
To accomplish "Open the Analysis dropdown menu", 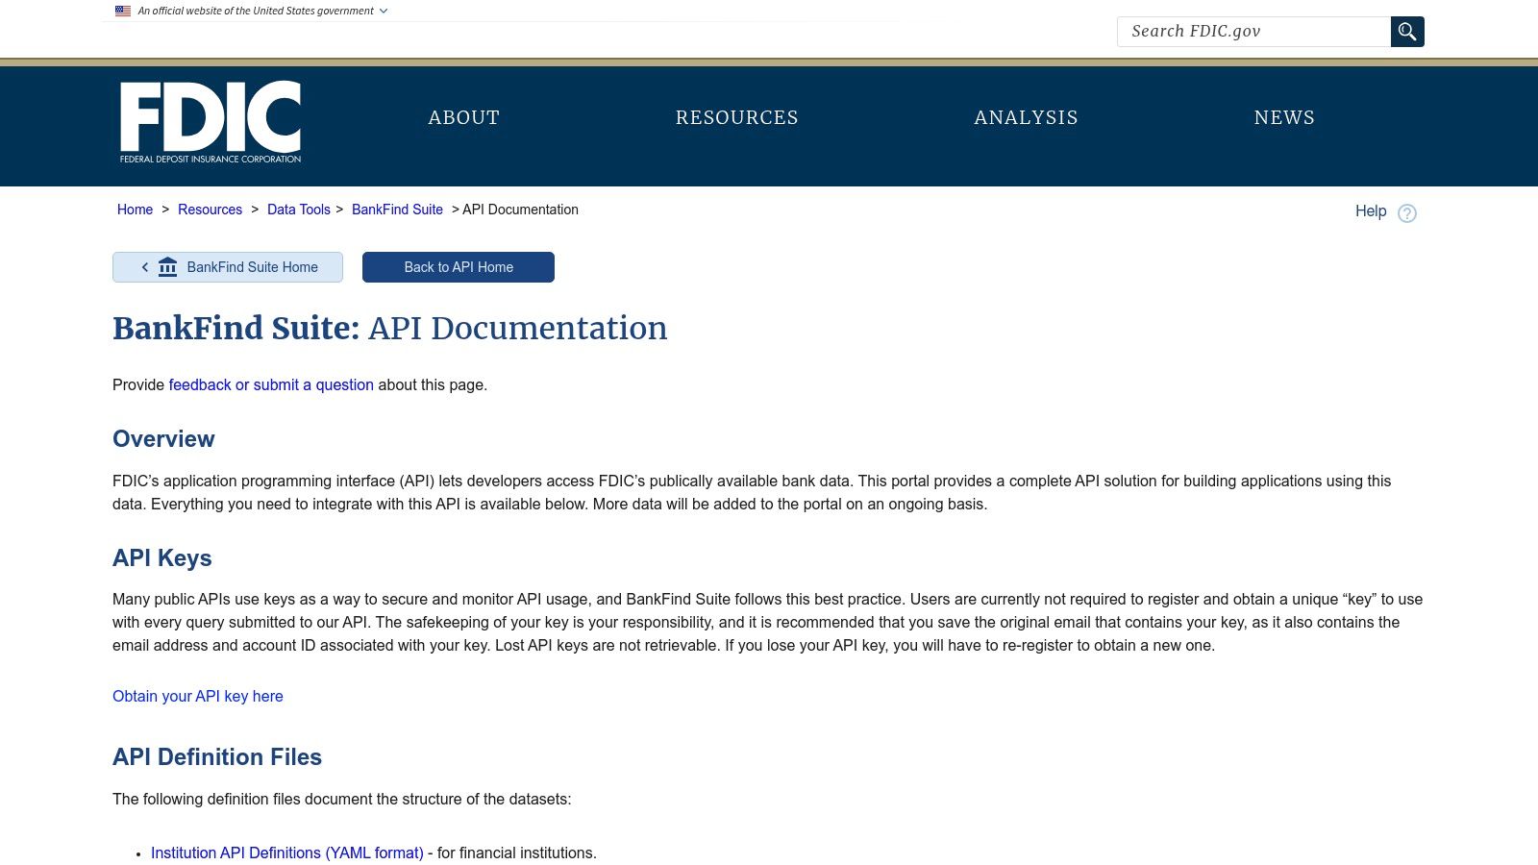I will click(1026, 117).
